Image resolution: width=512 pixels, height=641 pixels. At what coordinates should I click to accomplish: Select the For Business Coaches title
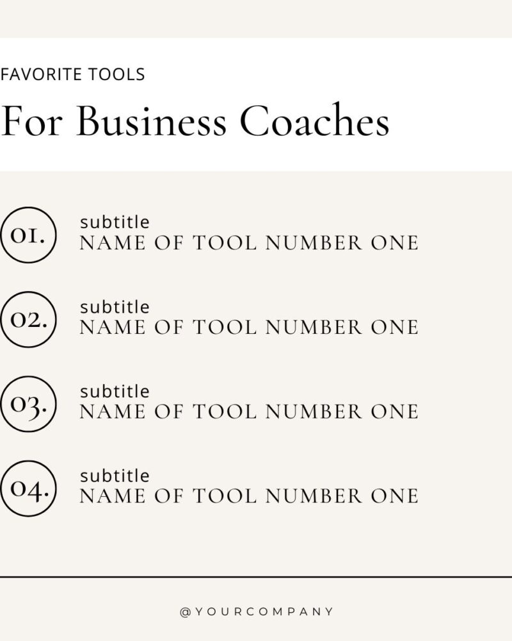195,121
